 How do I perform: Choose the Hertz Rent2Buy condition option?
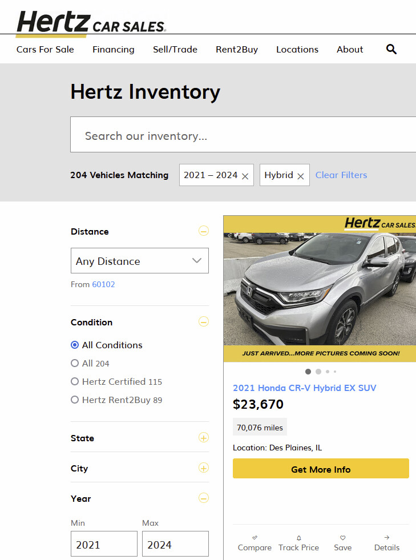pyautogui.click(x=75, y=400)
